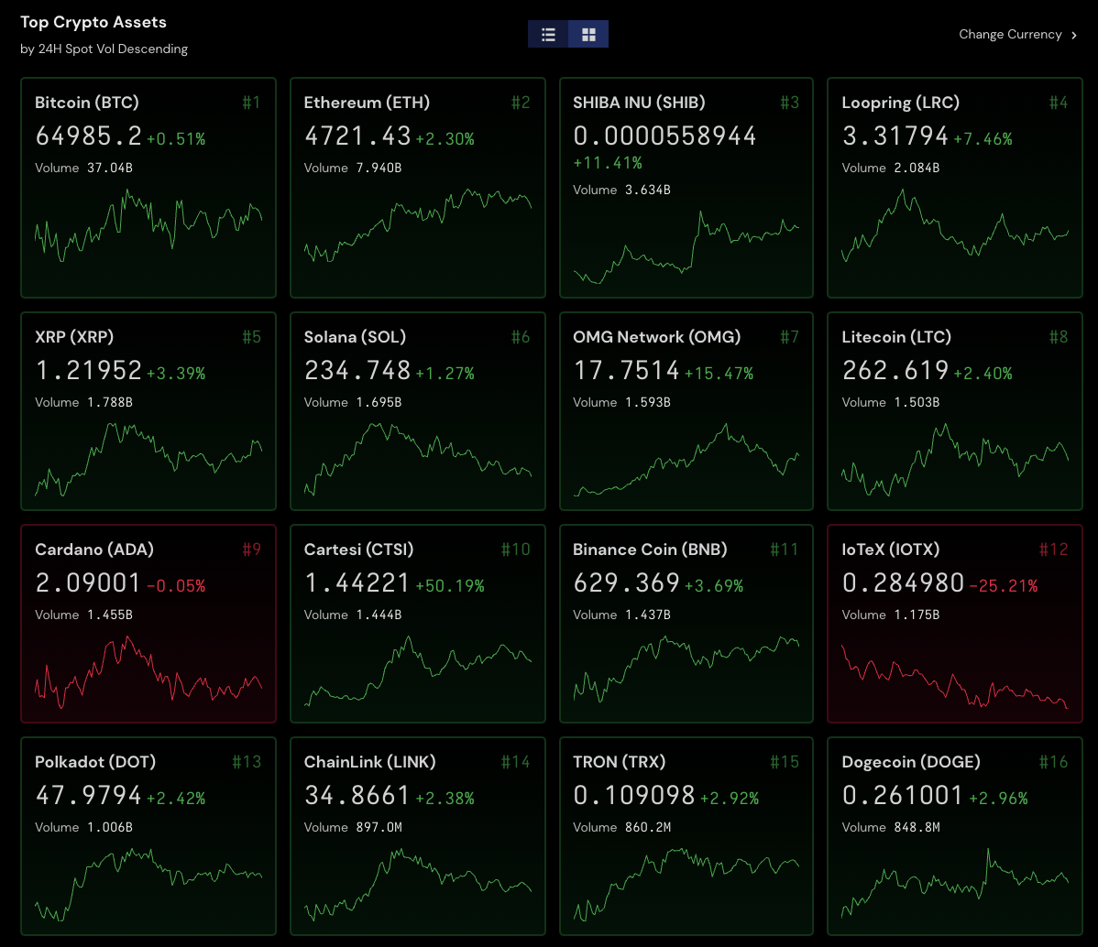This screenshot has width=1098, height=947.
Task: Click the +15.47% OMG change
Action: pyautogui.click(x=719, y=373)
